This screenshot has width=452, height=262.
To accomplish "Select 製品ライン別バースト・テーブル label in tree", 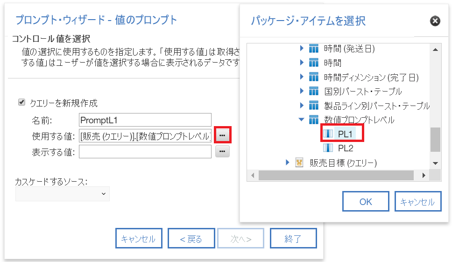I will point(377,106).
